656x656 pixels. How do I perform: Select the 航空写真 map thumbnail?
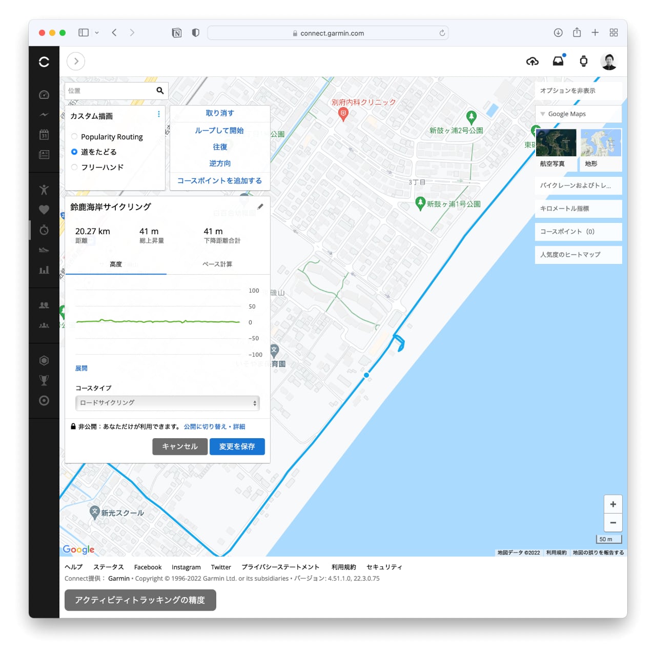click(x=556, y=143)
